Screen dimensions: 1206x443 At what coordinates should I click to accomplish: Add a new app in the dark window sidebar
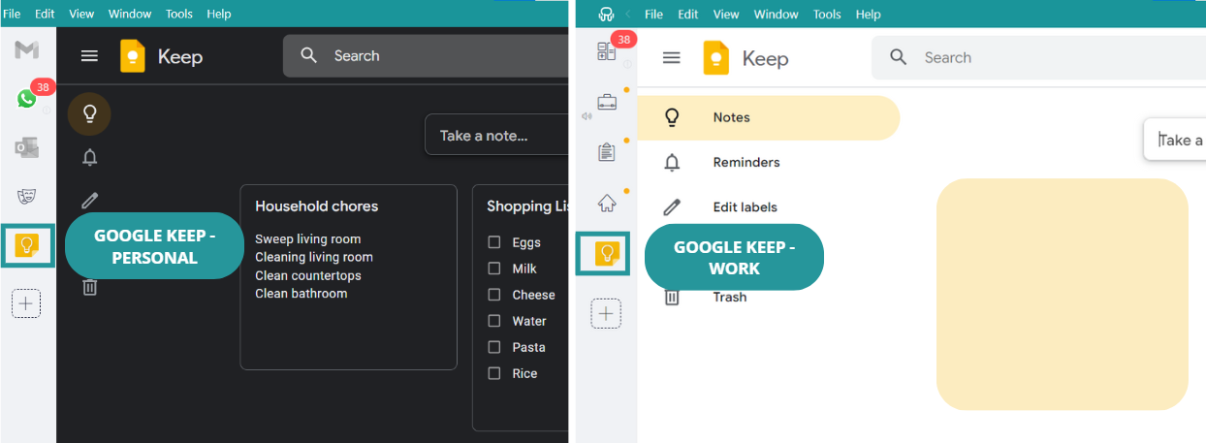(26, 303)
